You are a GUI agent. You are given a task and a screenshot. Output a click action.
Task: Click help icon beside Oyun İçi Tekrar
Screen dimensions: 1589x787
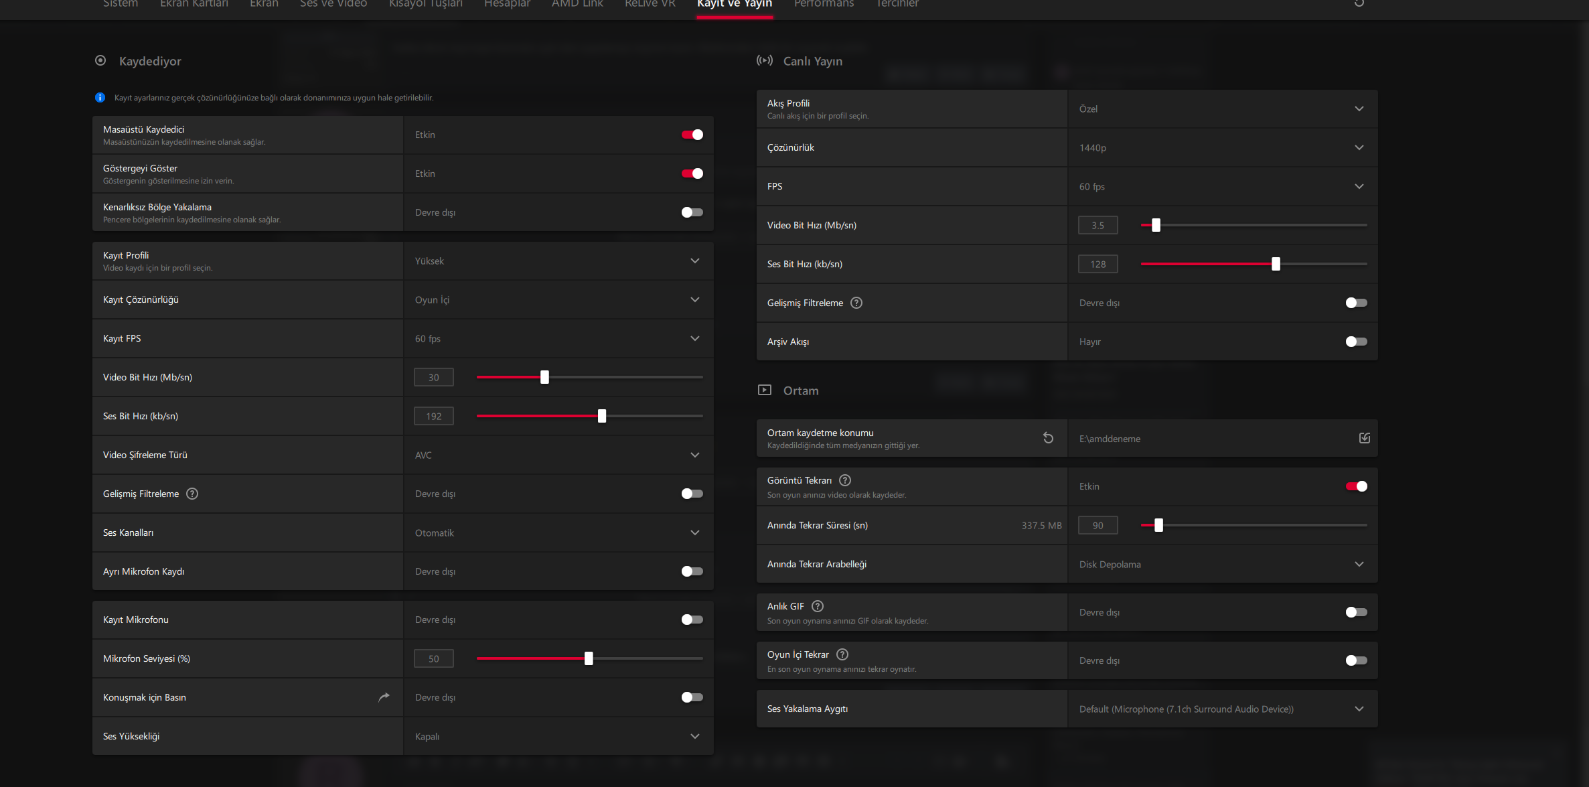tap(842, 654)
